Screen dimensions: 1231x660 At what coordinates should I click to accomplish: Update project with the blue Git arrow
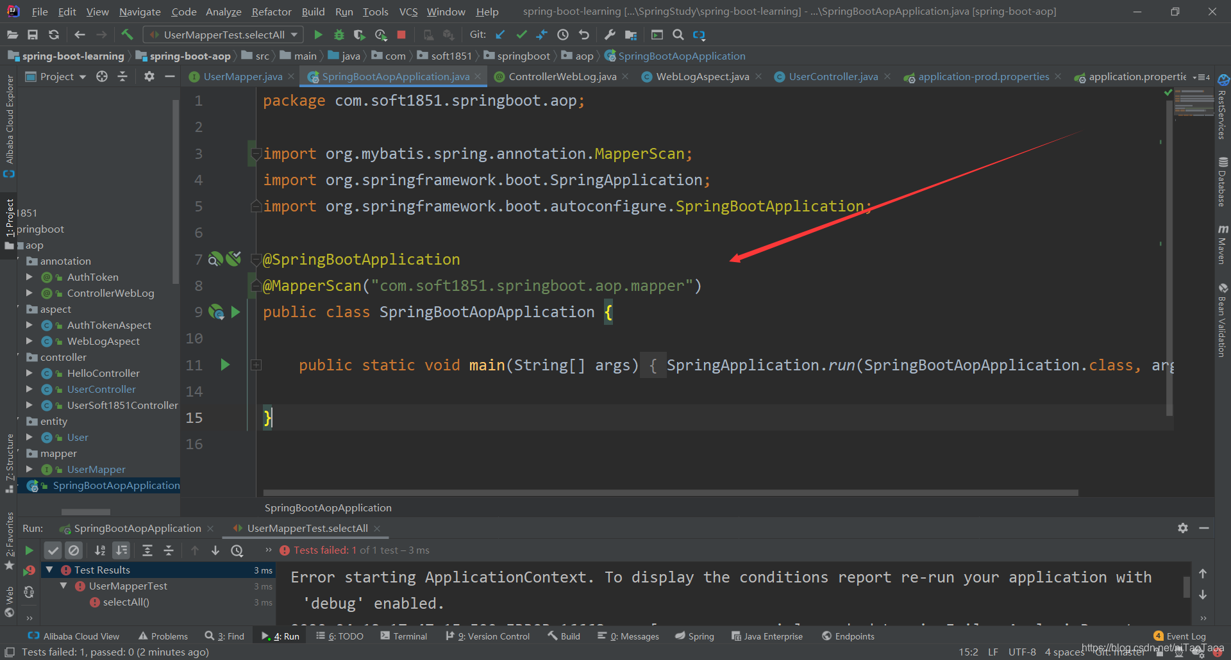click(x=500, y=35)
